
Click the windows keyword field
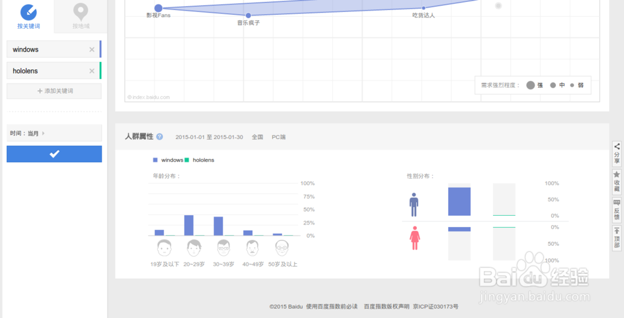click(x=54, y=49)
